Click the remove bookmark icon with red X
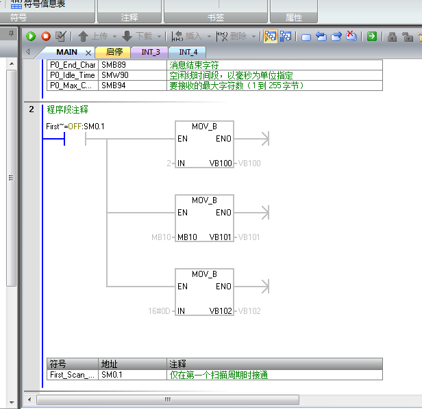This screenshot has height=409, width=422. point(351,36)
